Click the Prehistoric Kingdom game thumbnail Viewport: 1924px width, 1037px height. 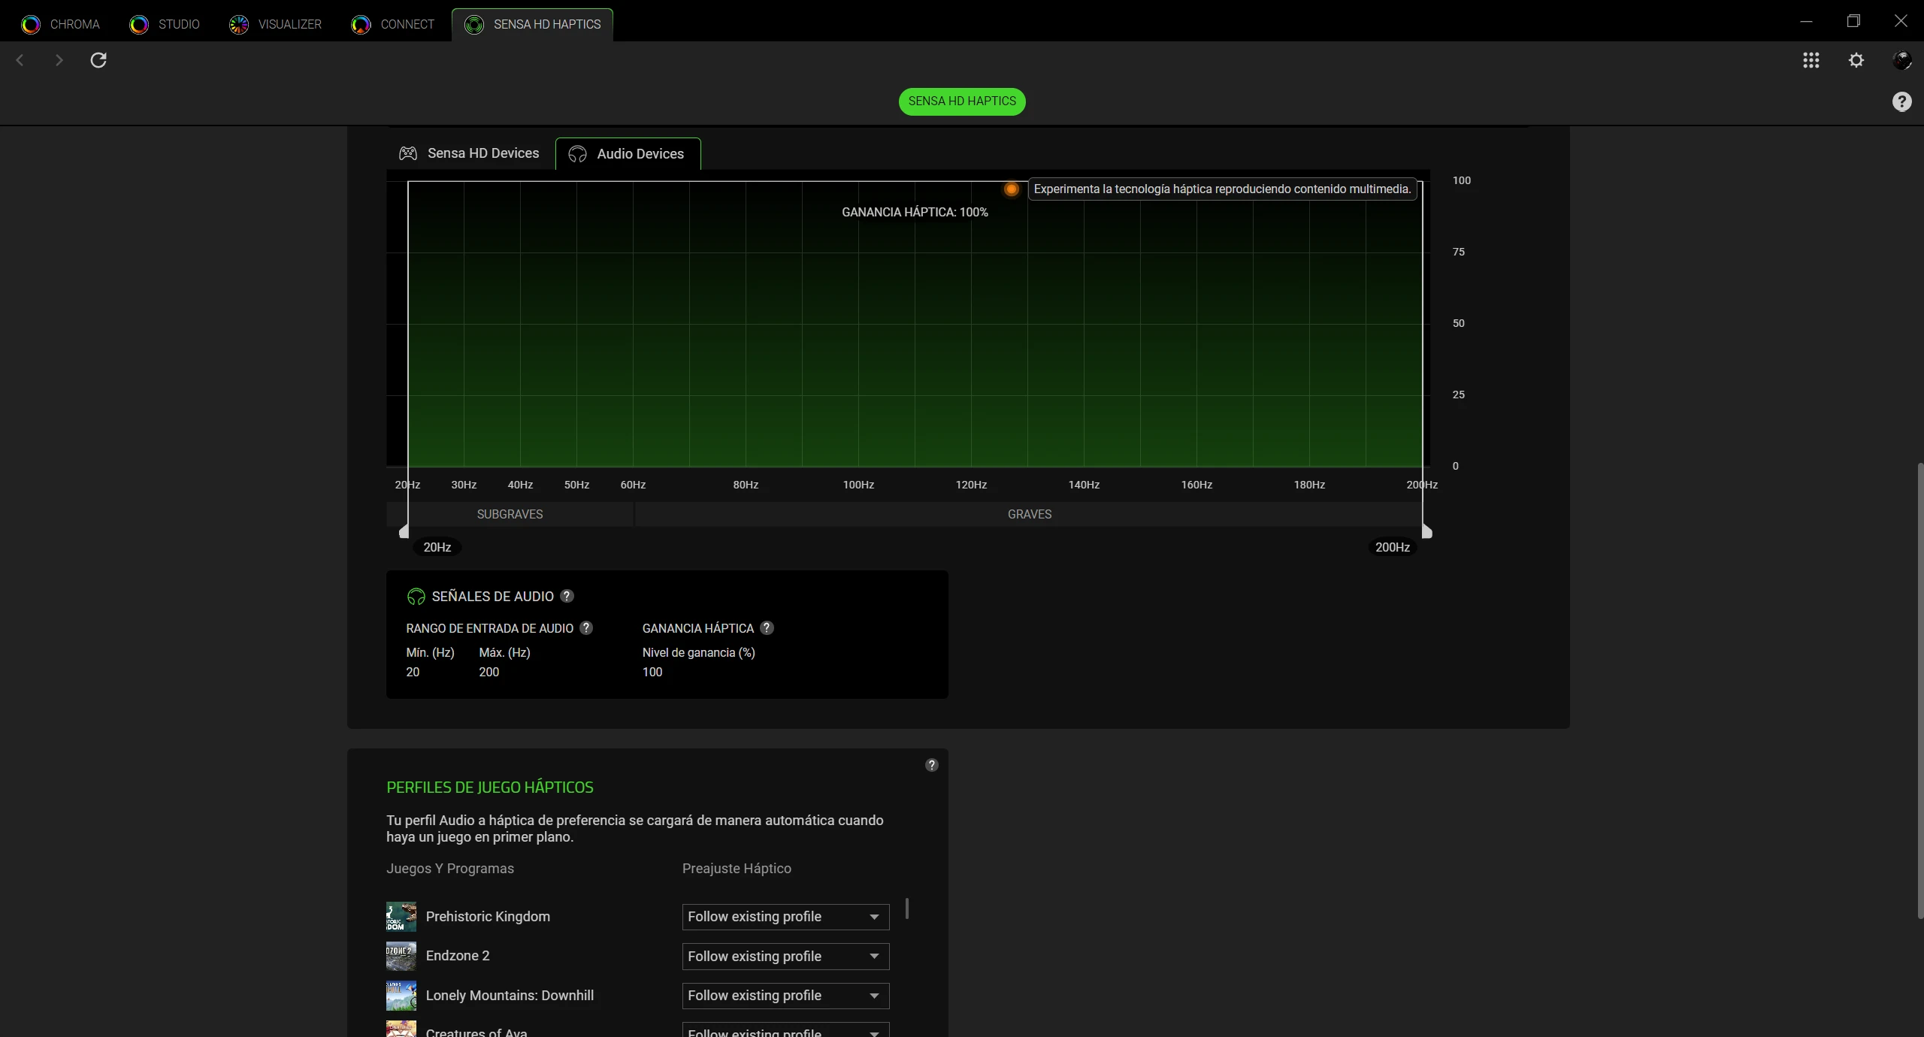401,917
